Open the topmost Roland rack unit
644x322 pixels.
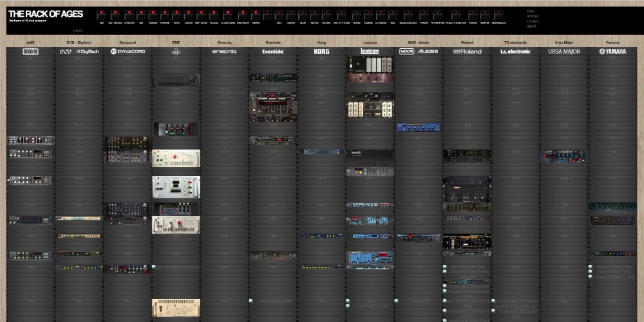(x=467, y=156)
